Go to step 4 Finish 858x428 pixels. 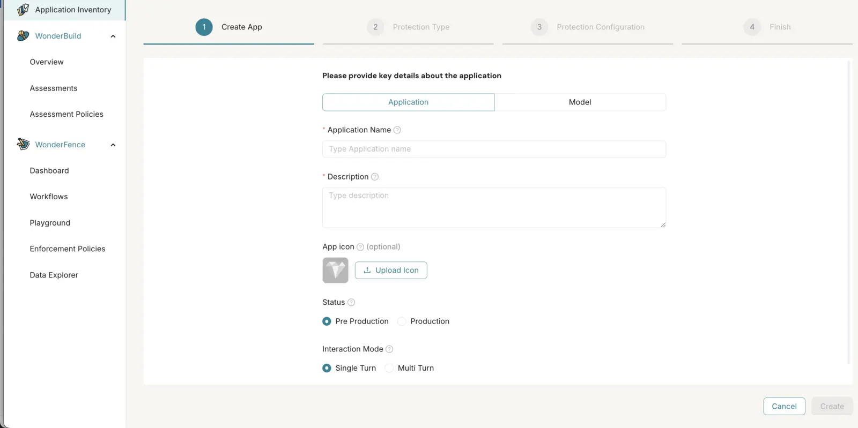pos(767,27)
